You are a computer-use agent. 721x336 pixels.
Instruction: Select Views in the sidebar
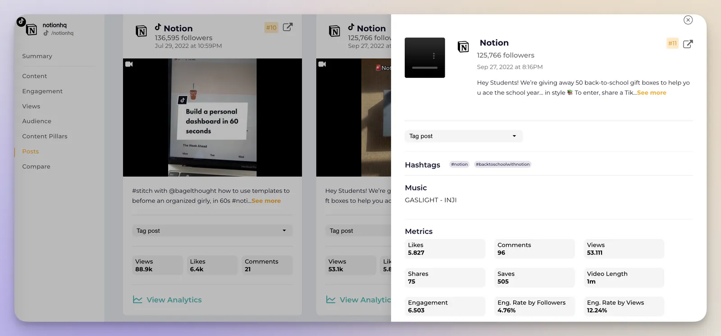31,106
